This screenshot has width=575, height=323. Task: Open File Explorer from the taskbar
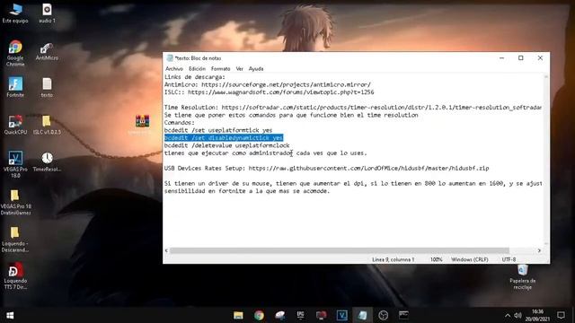[238, 315]
